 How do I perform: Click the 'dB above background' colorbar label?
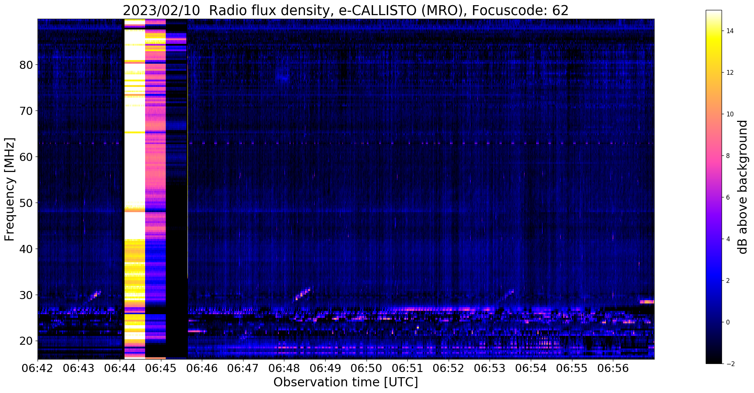(743, 187)
